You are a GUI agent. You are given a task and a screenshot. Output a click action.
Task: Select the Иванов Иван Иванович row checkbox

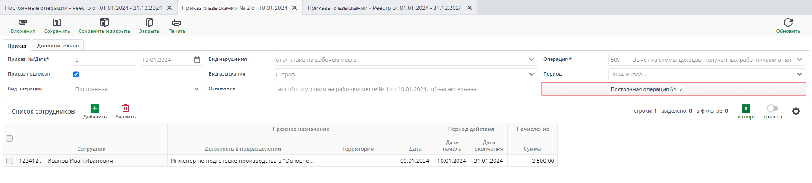point(10,161)
